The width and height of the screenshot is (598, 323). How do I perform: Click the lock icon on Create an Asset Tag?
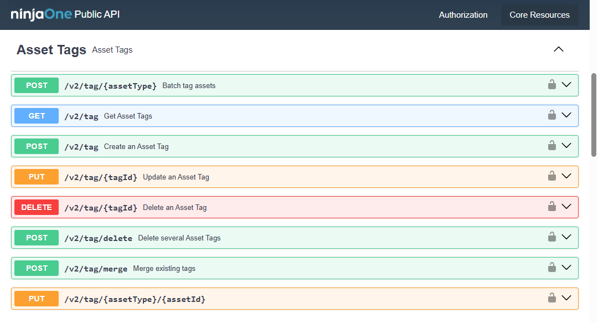(x=551, y=146)
